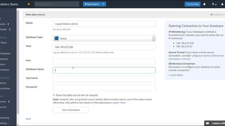Open Imports in the sidebar
The width and height of the screenshot is (225, 126).
[x=3, y=83]
